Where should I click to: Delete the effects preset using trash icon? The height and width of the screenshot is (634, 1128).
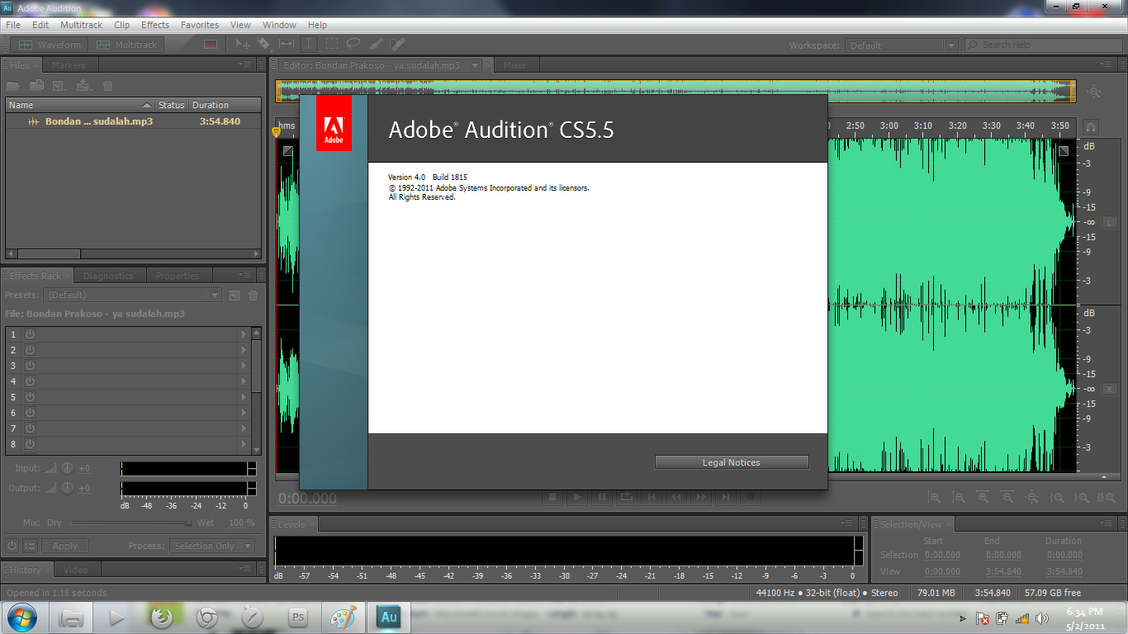254,296
